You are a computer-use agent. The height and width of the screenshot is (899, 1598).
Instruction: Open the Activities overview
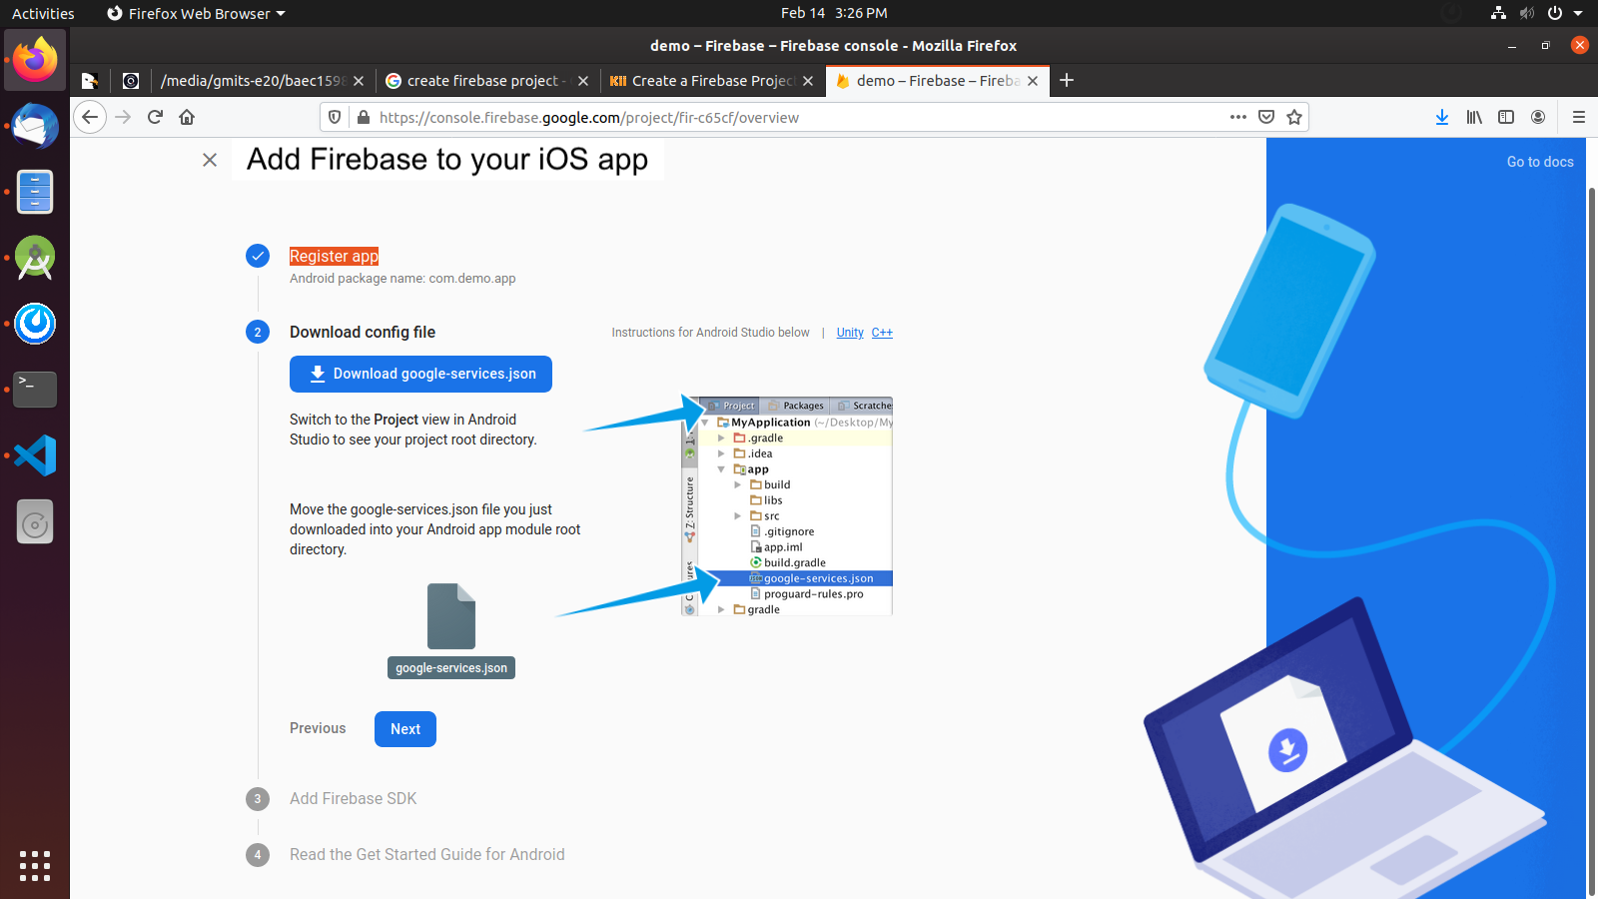pyautogui.click(x=43, y=13)
